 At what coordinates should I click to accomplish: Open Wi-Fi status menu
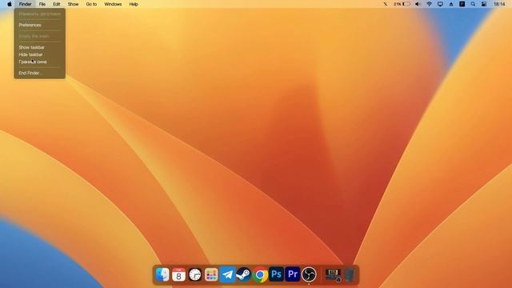click(429, 4)
